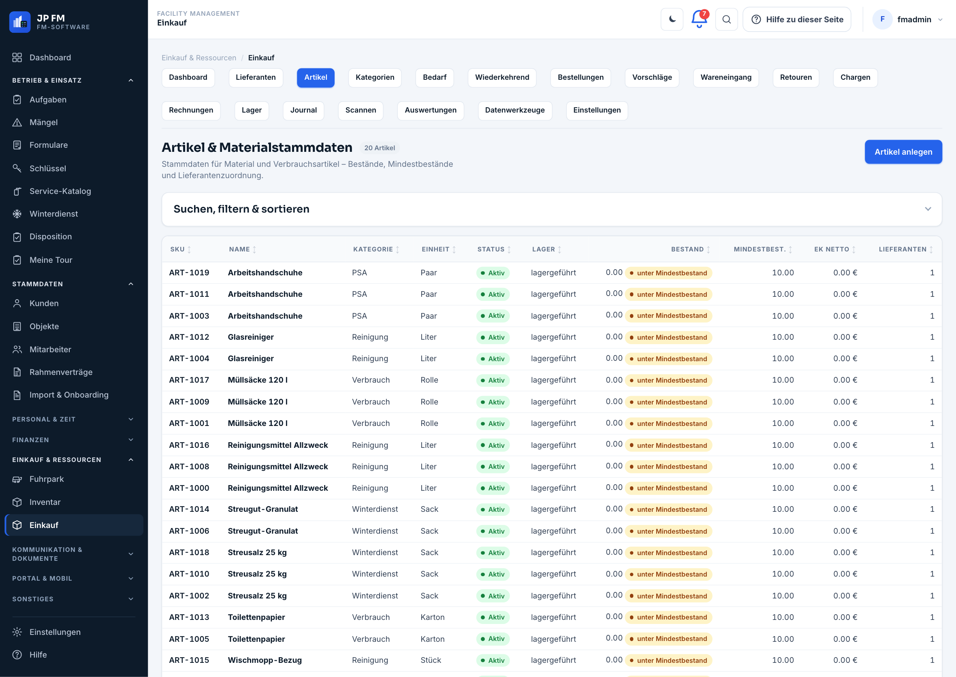The width and height of the screenshot is (956, 677).
Task: Click the fmadmin avatar circle
Action: click(x=882, y=19)
